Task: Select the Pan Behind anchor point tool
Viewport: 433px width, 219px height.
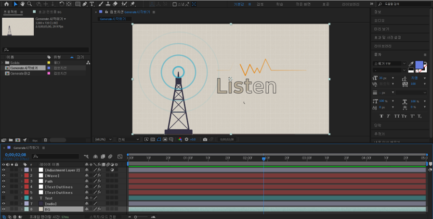Action: tap(69, 4)
